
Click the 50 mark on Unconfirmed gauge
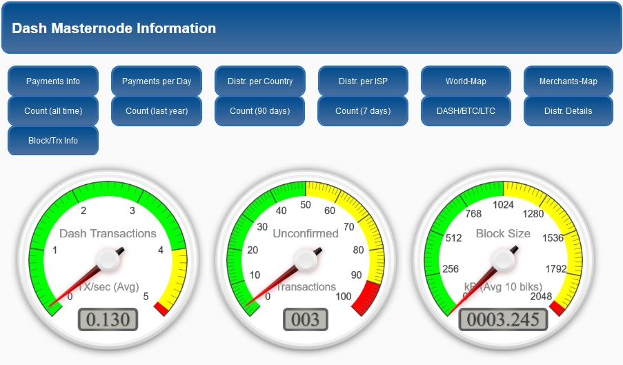point(306,205)
